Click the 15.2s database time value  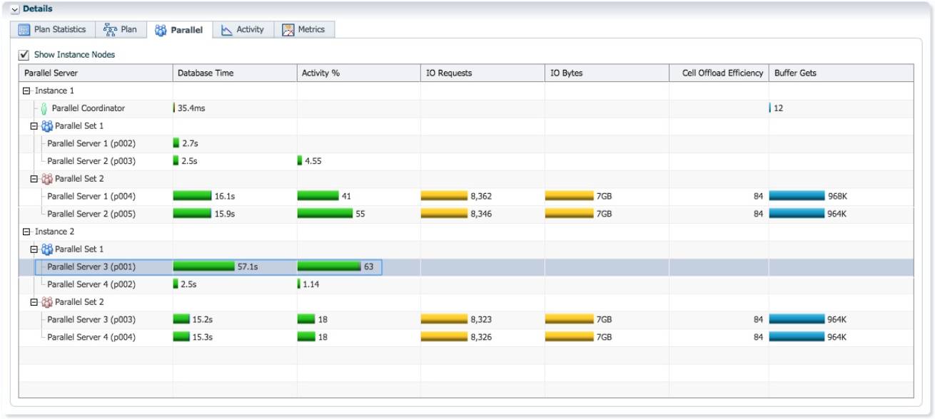point(203,319)
